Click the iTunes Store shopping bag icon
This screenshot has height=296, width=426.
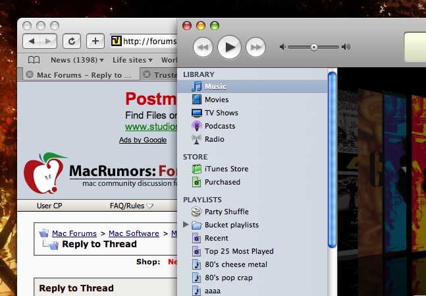click(x=196, y=169)
